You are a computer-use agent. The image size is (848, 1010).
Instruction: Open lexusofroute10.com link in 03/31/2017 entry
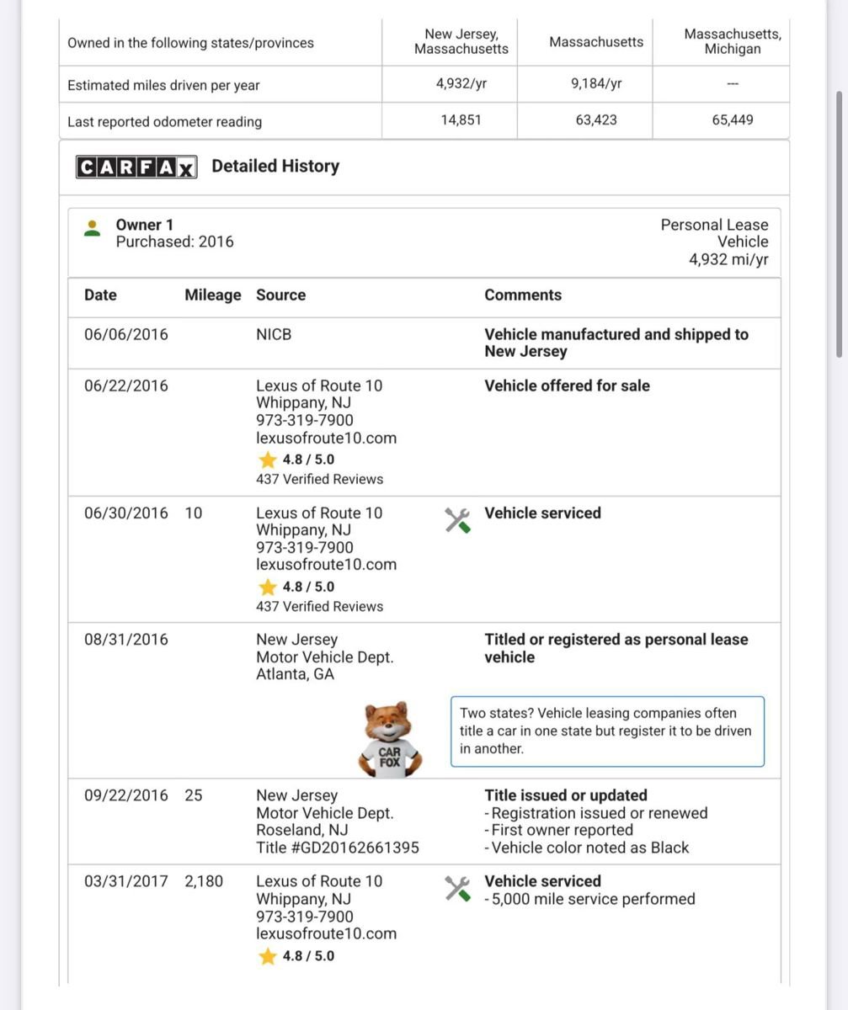pyautogui.click(x=326, y=933)
